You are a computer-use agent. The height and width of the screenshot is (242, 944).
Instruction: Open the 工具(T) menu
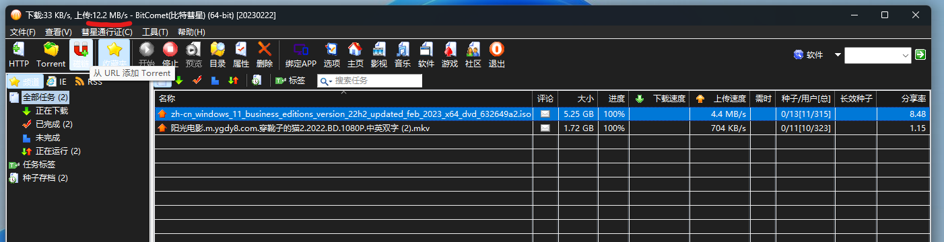point(155,32)
